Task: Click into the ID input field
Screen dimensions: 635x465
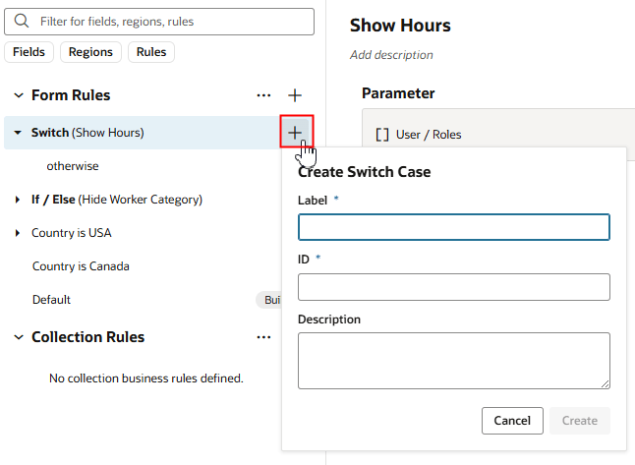Action: pyautogui.click(x=453, y=287)
